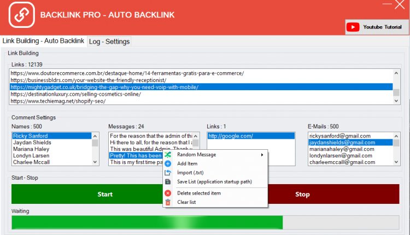410x235 pixels.
Task: Click the trash can icon beside Clear list
Action: click(168, 202)
